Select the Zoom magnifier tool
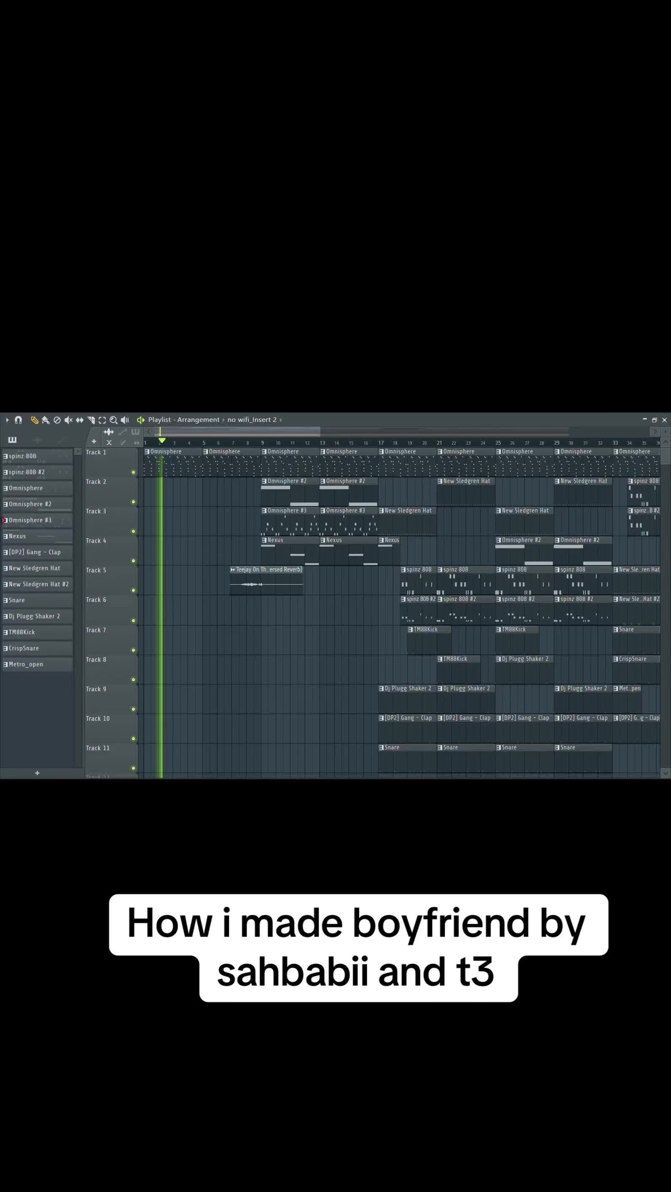Screen dimensions: 671x1192 point(113,420)
